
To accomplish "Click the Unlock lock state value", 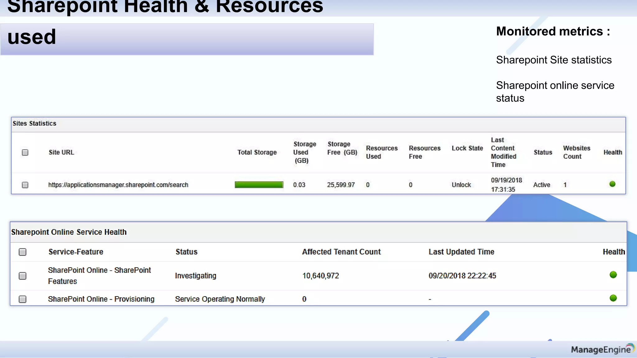I will 461,185.
